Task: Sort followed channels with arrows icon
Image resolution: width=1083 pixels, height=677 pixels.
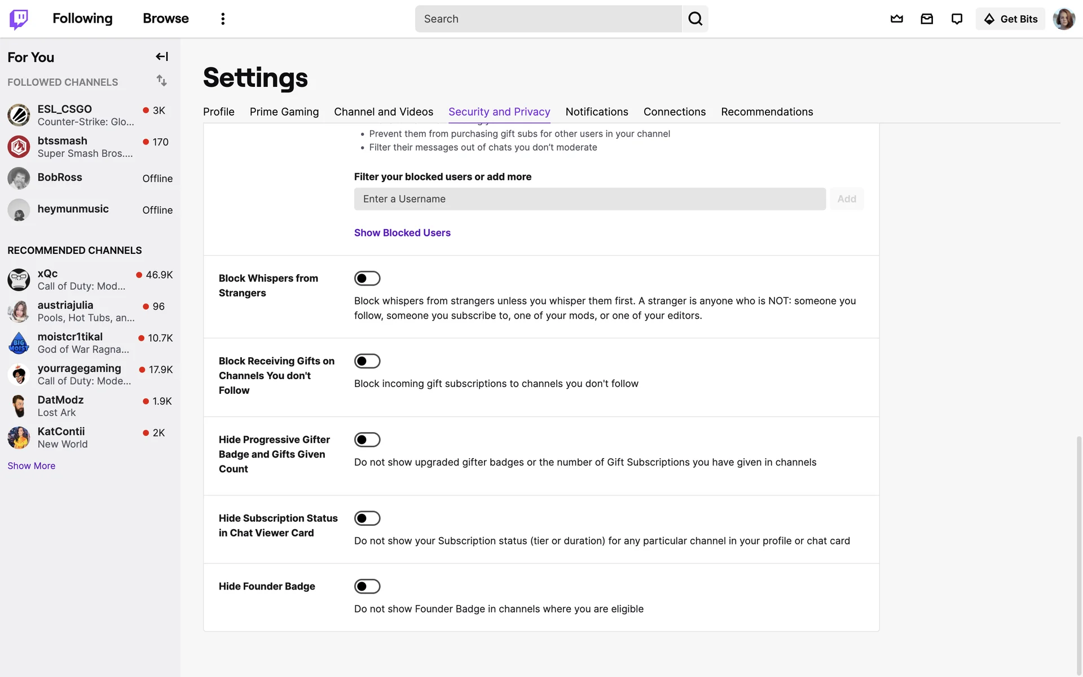Action: pos(161,81)
